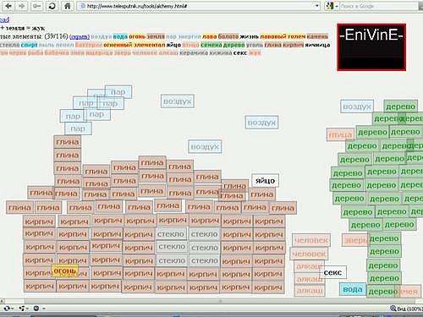Click the сорт. sort link
The image size is (423, 317).
[x=80, y=37]
